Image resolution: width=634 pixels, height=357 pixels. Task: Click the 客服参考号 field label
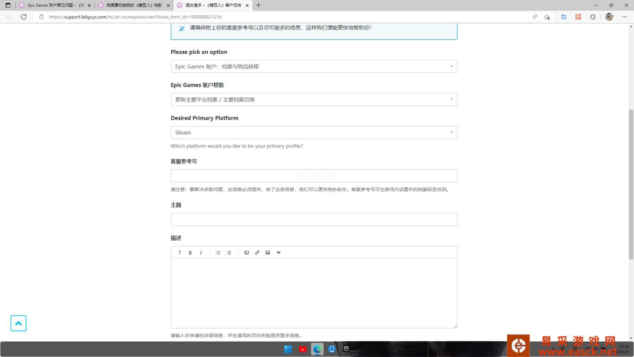(x=184, y=161)
